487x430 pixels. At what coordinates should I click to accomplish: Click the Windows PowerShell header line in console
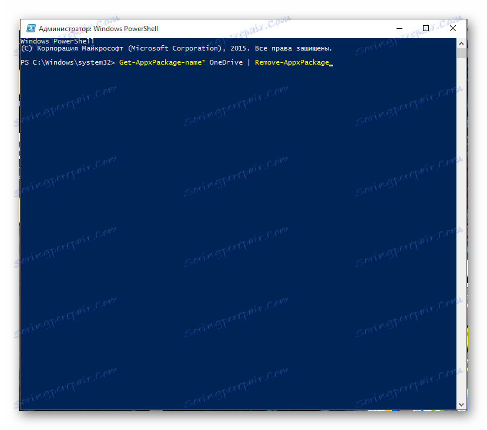pos(57,41)
